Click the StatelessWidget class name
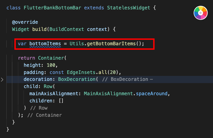The image size is (213, 138). click(129, 8)
